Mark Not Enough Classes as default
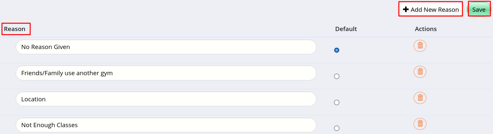 coord(337,128)
